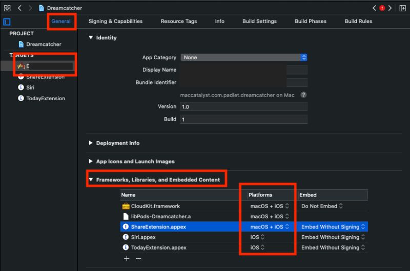Select the TodayExtension.appex row
This screenshot has height=271, width=410.
coord(244,247)
